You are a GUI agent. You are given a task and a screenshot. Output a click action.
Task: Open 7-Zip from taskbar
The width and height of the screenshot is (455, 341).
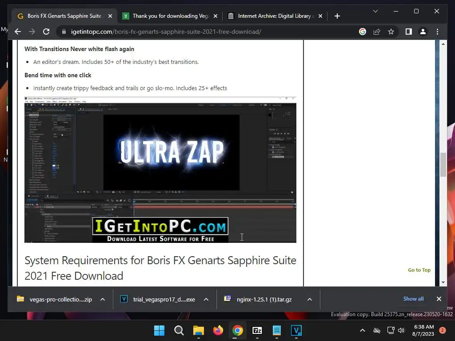[x=257, y=330]
